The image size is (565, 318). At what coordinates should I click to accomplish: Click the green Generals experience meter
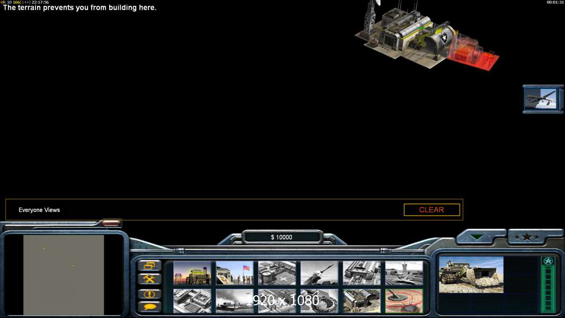(x=548, y=289)
